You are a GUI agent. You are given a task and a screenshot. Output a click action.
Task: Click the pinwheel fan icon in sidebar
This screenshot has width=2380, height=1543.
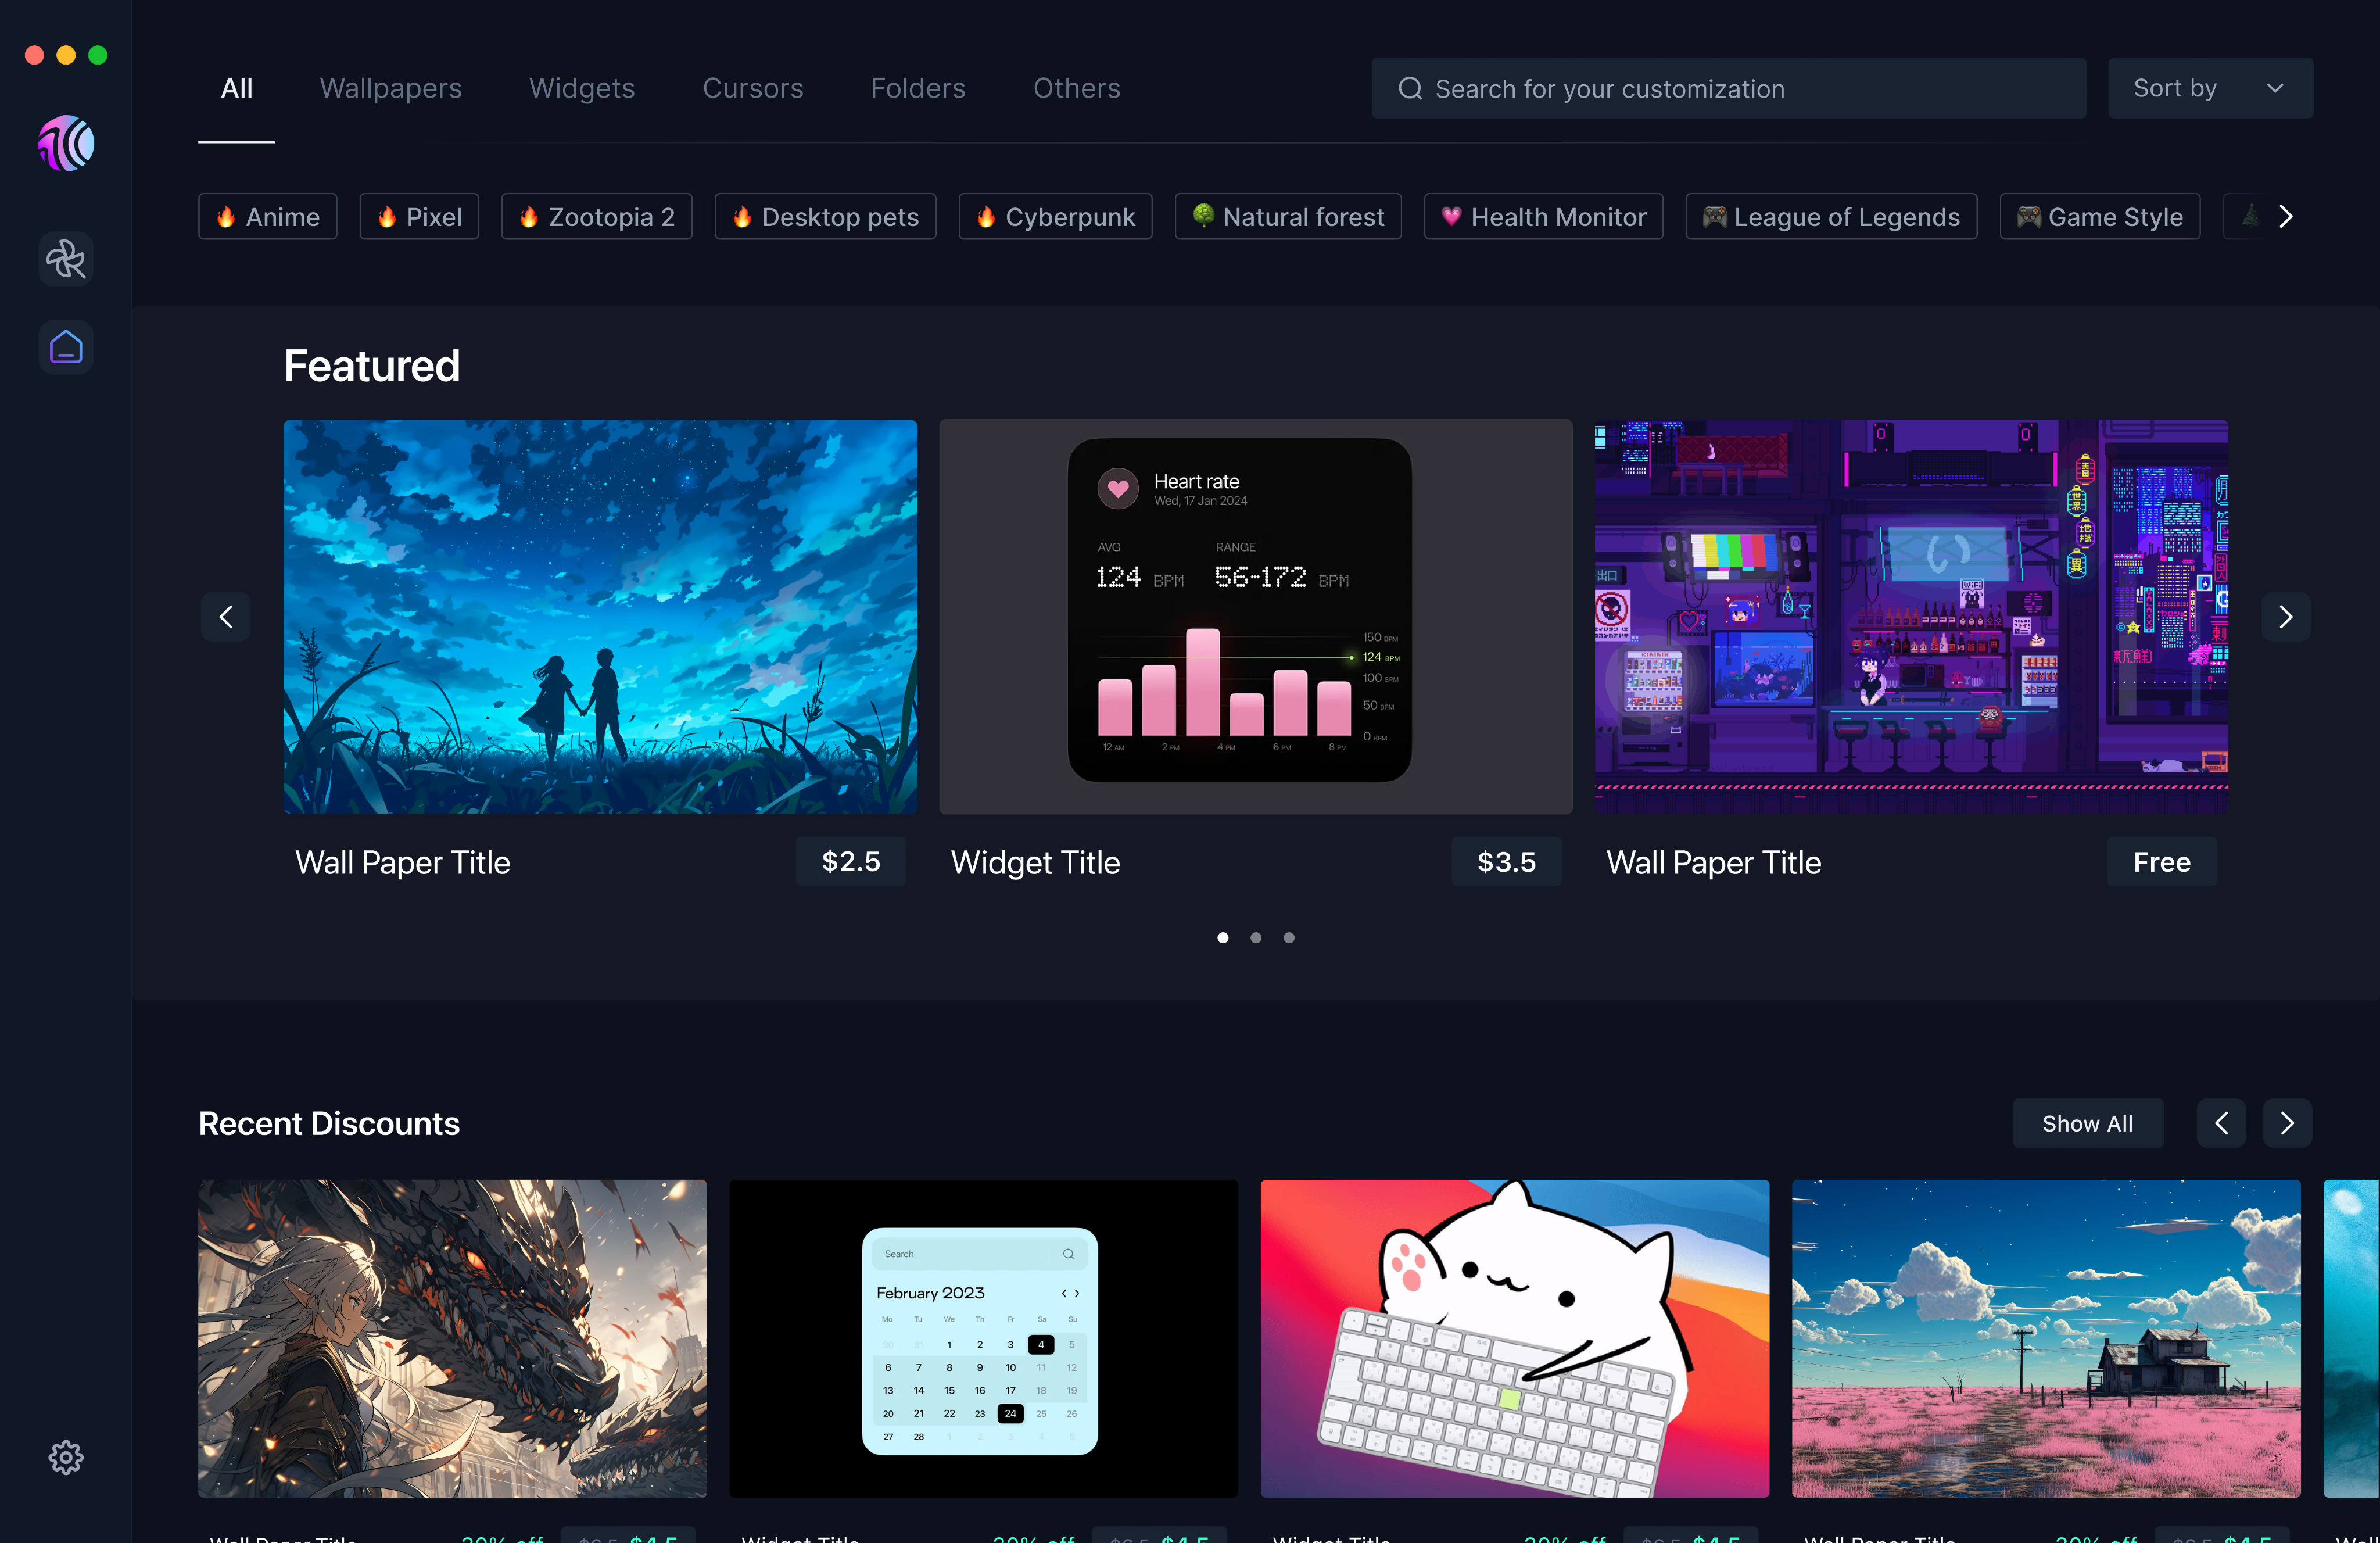tap(66, 260)
